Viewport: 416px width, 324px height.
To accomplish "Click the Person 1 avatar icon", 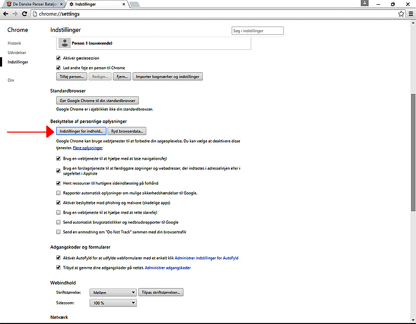I will (x=64, y=43).
